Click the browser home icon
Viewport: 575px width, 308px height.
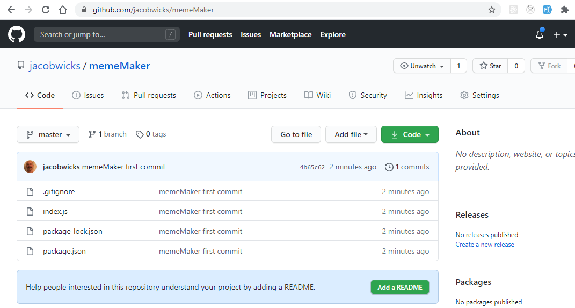coord(63,10)
